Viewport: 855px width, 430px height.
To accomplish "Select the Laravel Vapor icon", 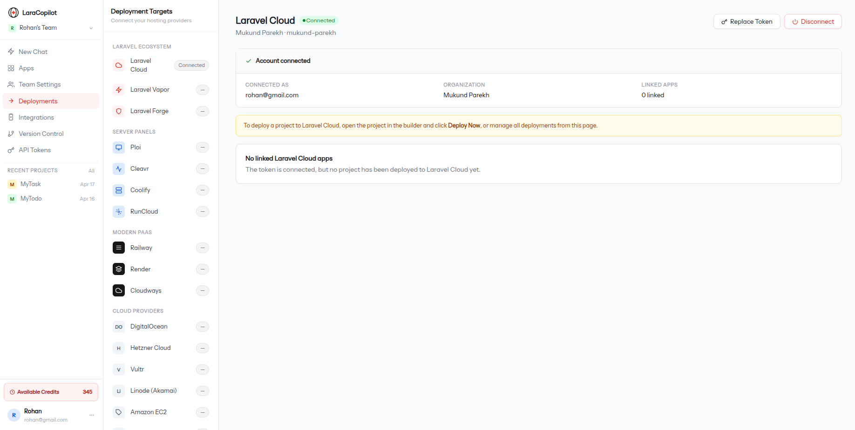I will [x=119, y=89].
